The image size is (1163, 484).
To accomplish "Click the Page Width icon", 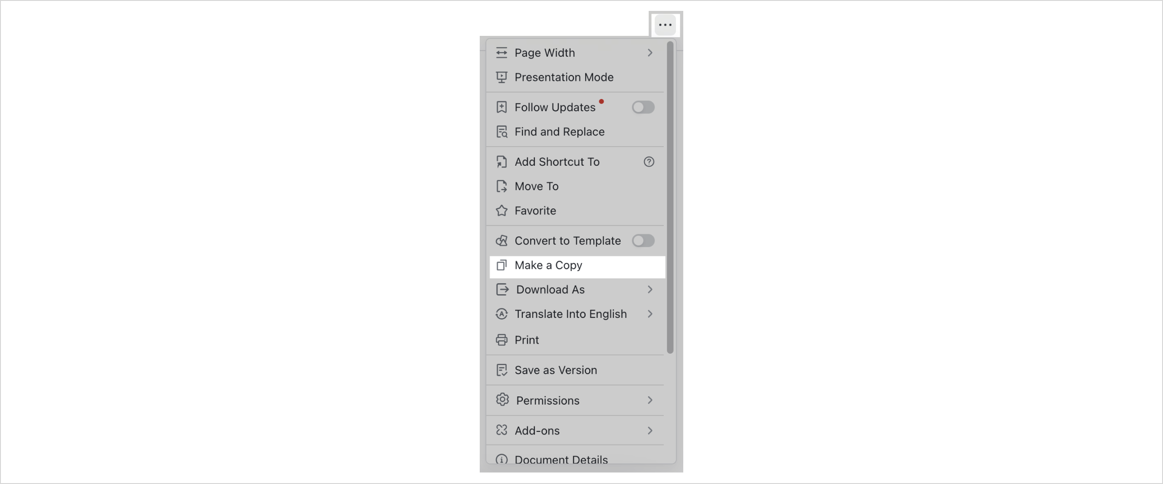I will (x=502, y=53).
